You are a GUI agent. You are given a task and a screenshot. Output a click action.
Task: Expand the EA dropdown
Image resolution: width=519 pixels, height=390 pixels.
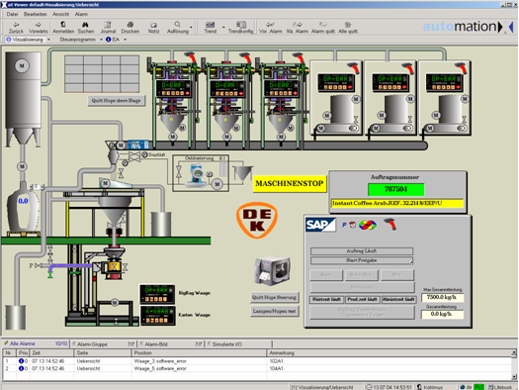(126, 40)
